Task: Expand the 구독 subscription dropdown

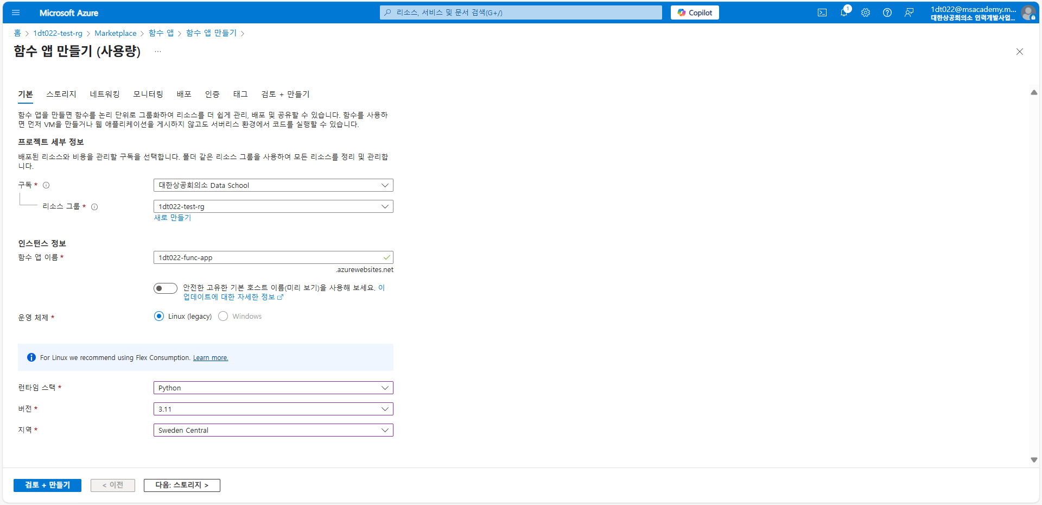Action: pos(274,185)
